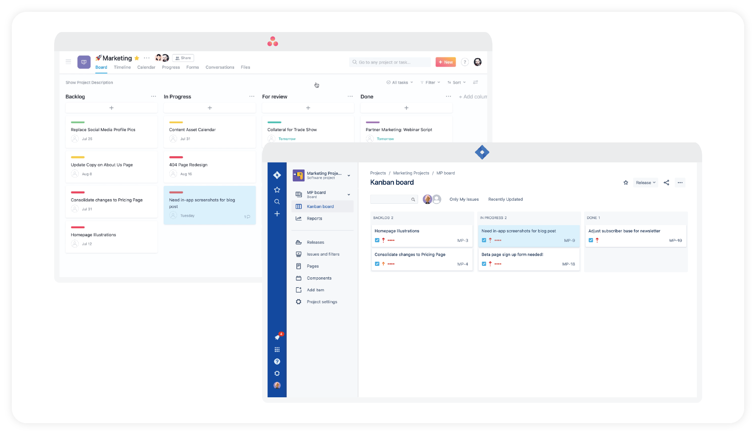Open the Sort dropdown in Asana
Screen dimensions: 756x435
457,83
